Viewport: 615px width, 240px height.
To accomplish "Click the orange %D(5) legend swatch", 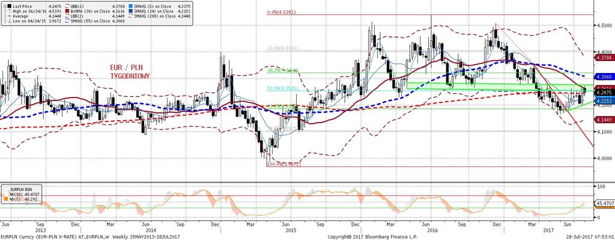I will [x=6, y=199].
